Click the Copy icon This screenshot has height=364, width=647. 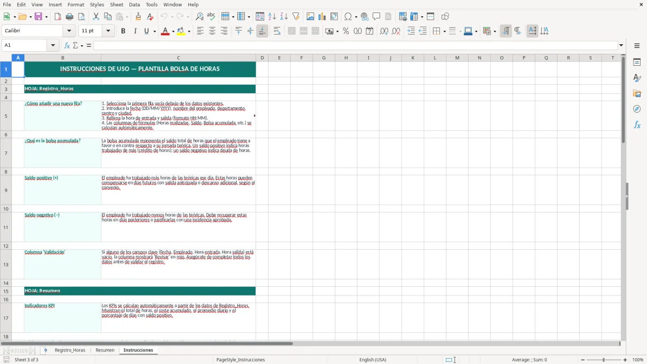coord(108,17)
